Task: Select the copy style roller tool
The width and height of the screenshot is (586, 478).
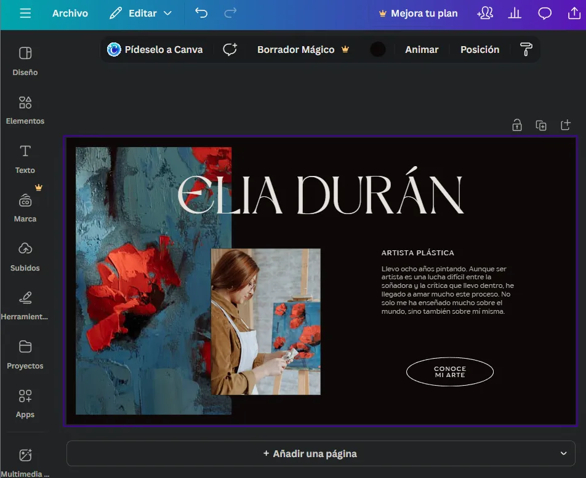Action: click(526, 49)
